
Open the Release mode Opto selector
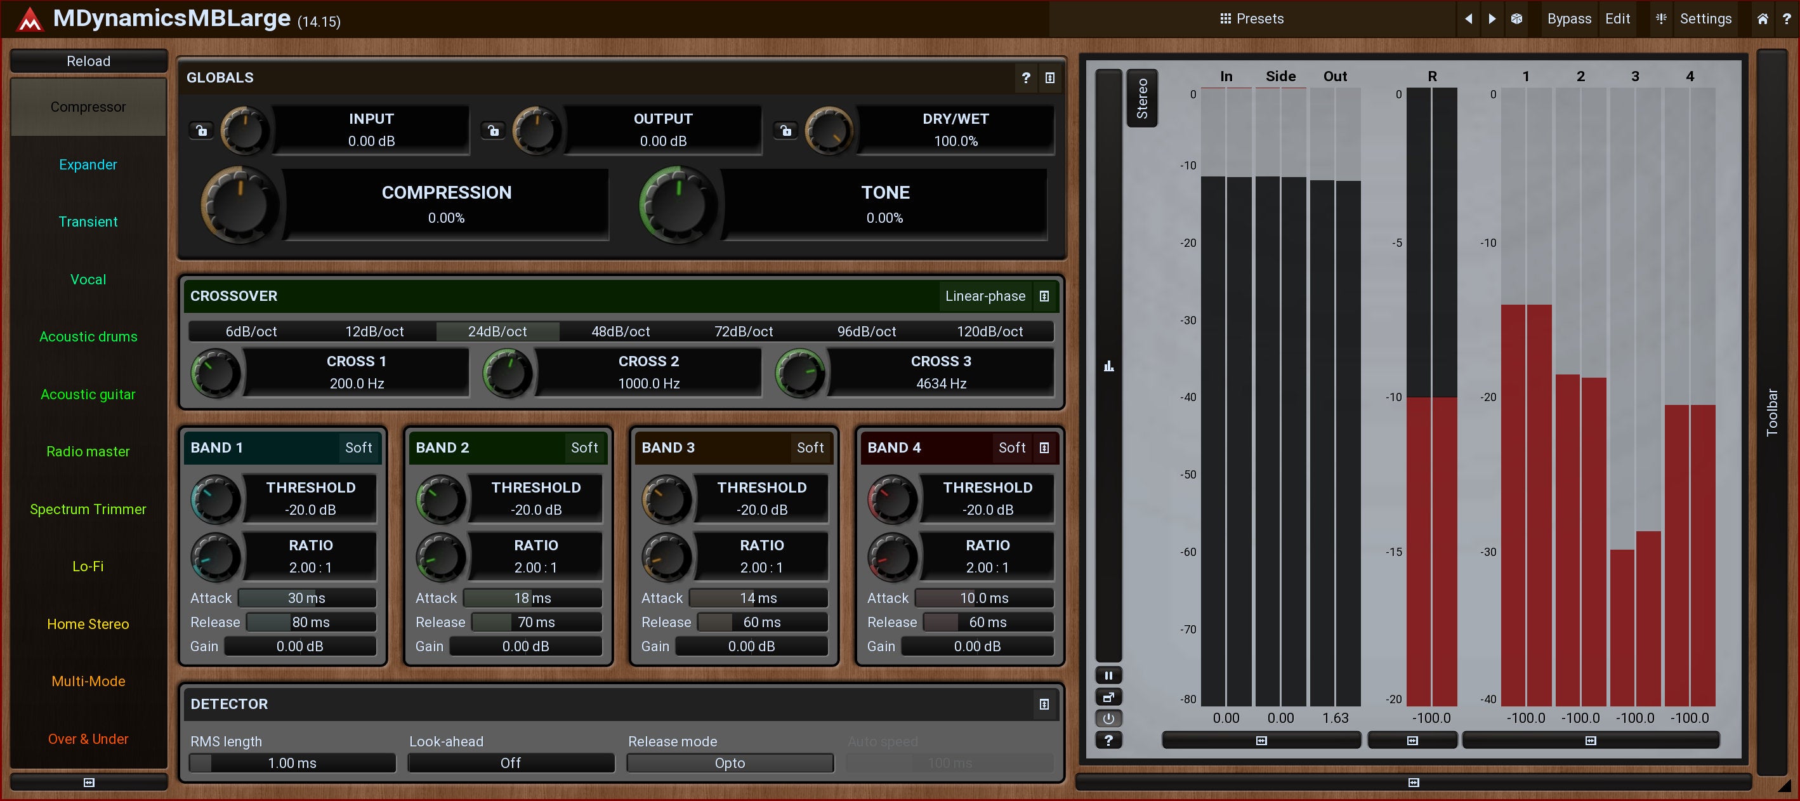click(x=730, y=764)
